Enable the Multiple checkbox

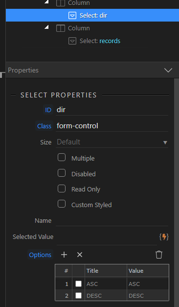point(62,157)
